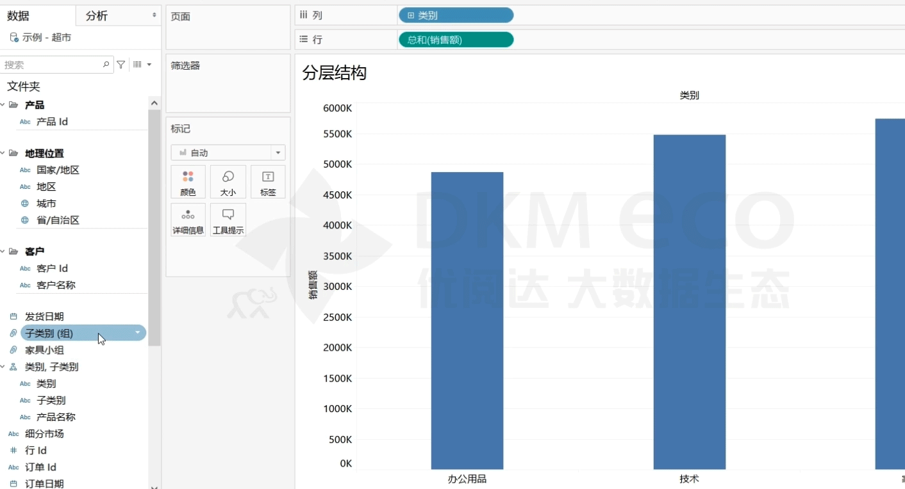Switch to the 数据 tab
Viewport: 905px width, 489px height.
tap(18, 16)
